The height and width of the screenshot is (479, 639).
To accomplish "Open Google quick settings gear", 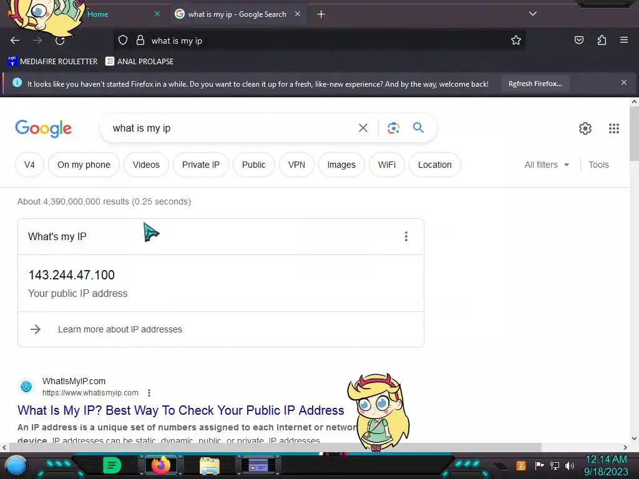I will tap(585, 128).
